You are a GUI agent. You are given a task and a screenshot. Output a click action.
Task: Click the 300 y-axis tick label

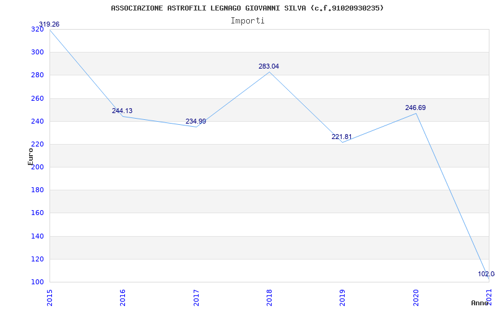(x=37, y=53)
